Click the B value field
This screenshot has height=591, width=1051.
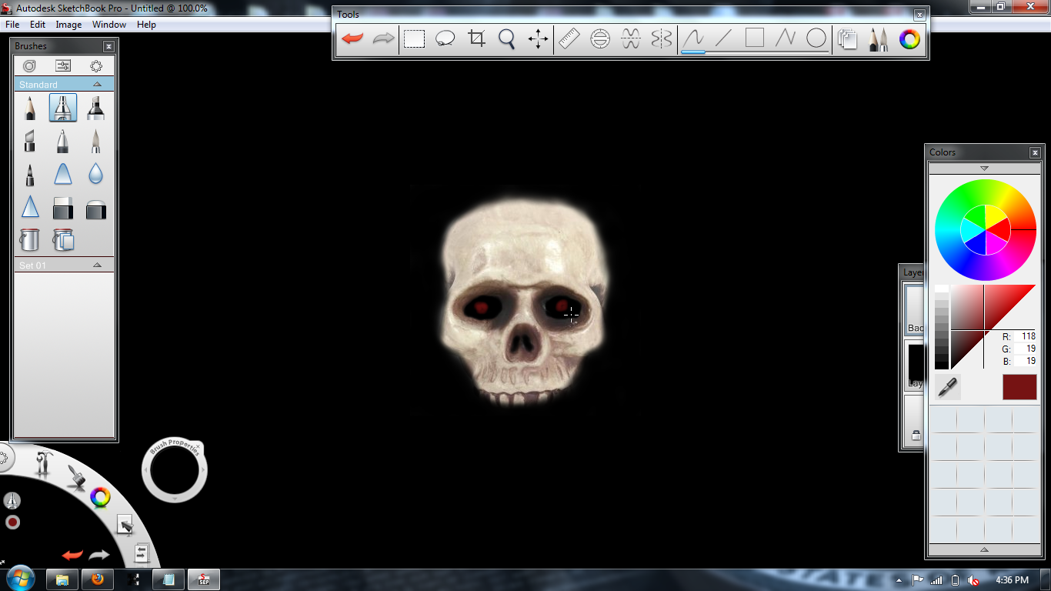coord(1025,361)
